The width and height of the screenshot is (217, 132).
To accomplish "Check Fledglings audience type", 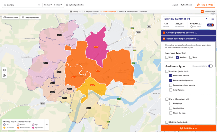I will pos(171,103).
